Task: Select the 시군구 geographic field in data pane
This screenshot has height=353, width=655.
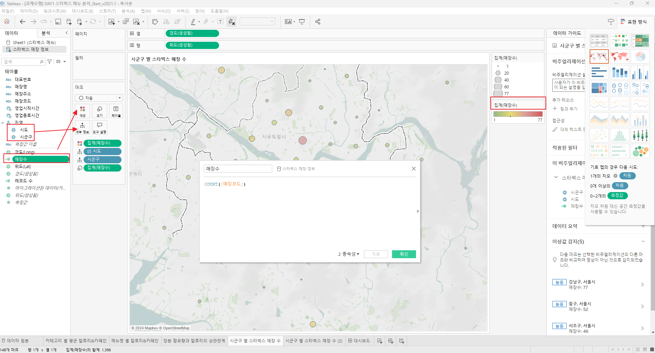Action: point(26,137)
